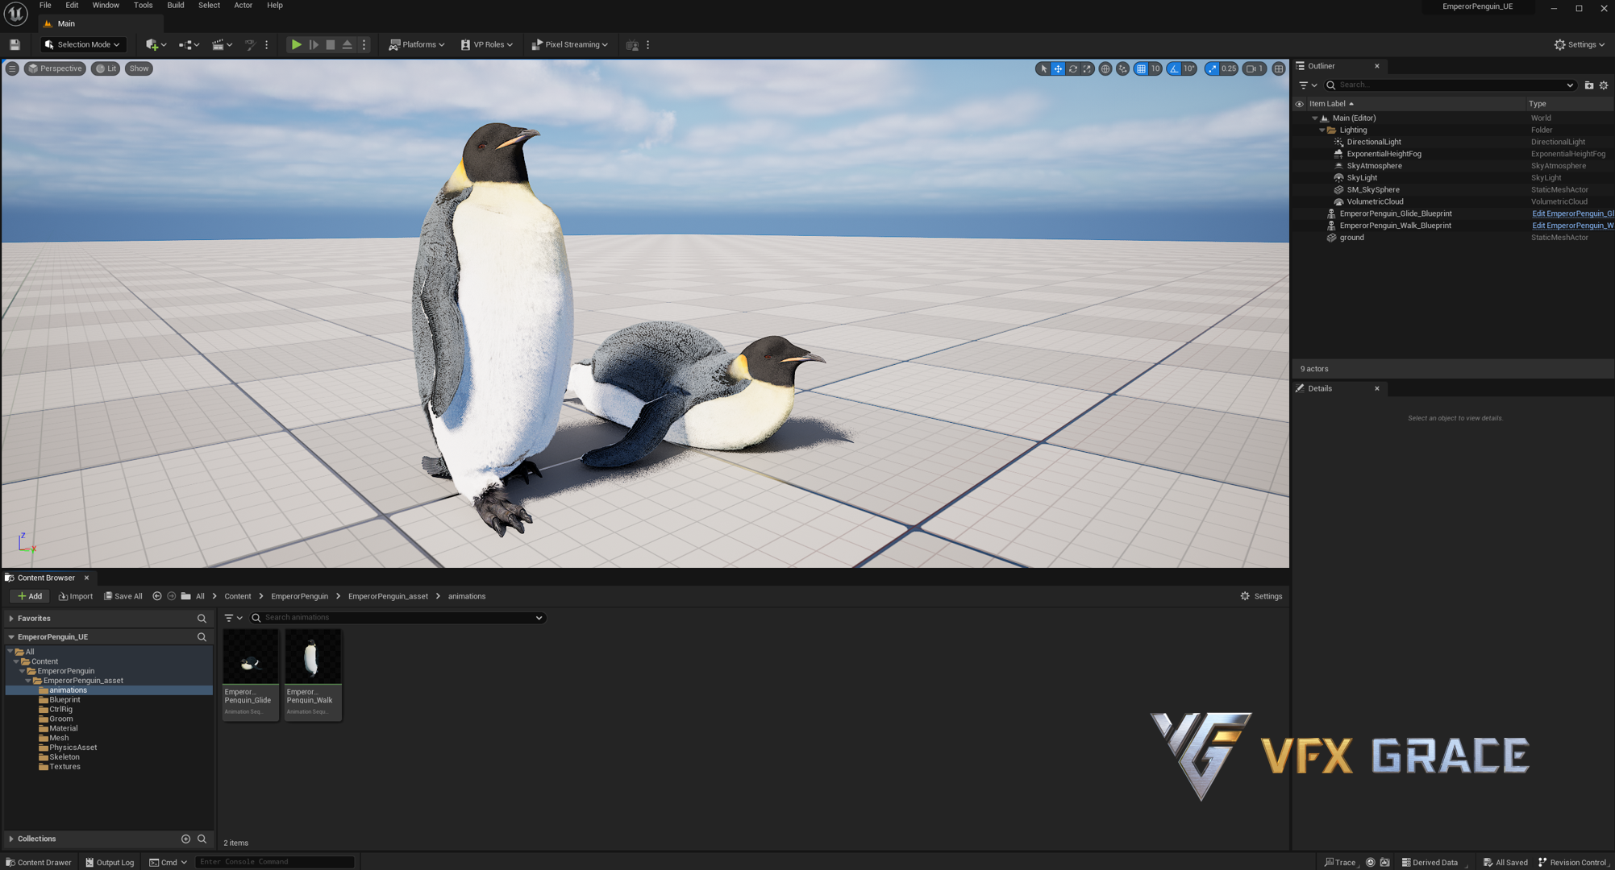Toggle rotation angle snapping
Screen dimensions: 1615x870
click(x=1174, y=69)
